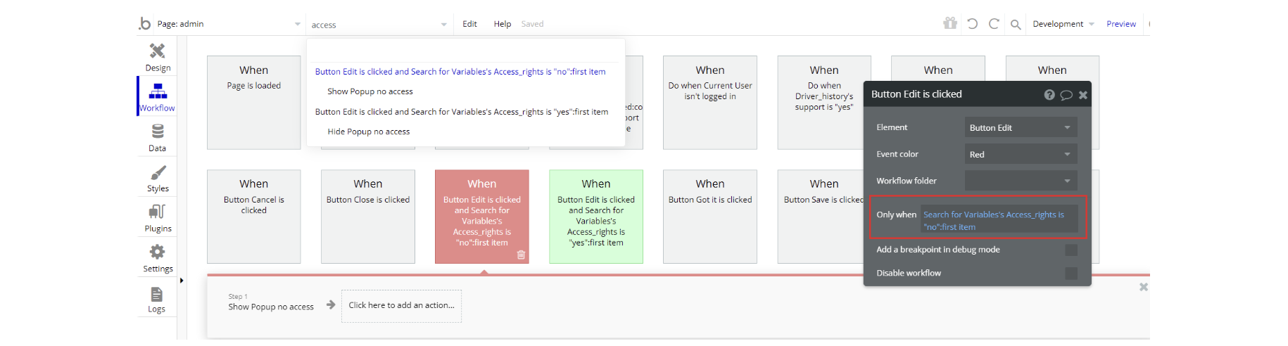Open the Styles section

(x=158, y=178)
